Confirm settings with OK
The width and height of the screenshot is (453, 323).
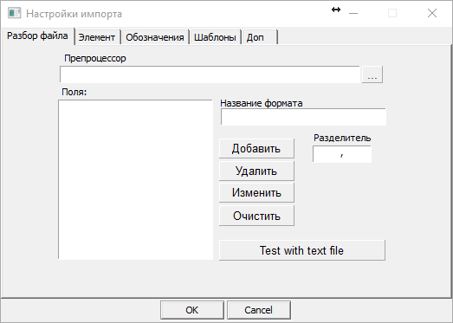(x=192, y=310)
